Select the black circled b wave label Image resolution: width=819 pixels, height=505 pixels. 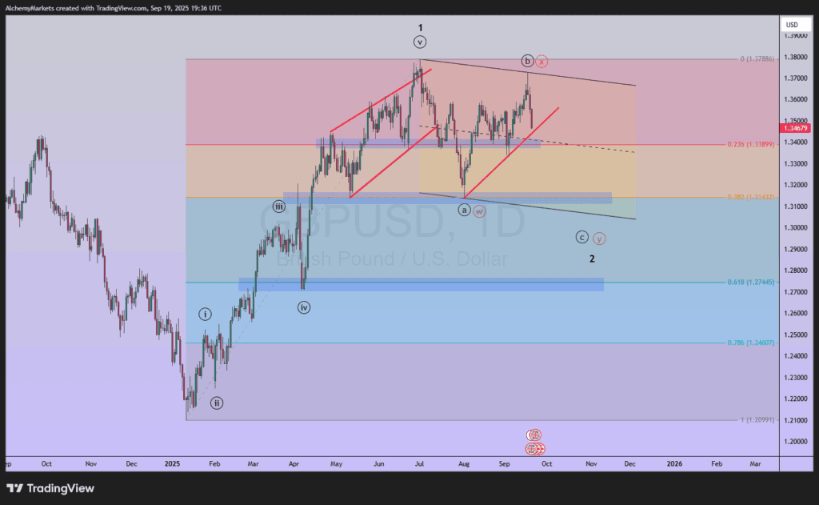pos(527,61)
